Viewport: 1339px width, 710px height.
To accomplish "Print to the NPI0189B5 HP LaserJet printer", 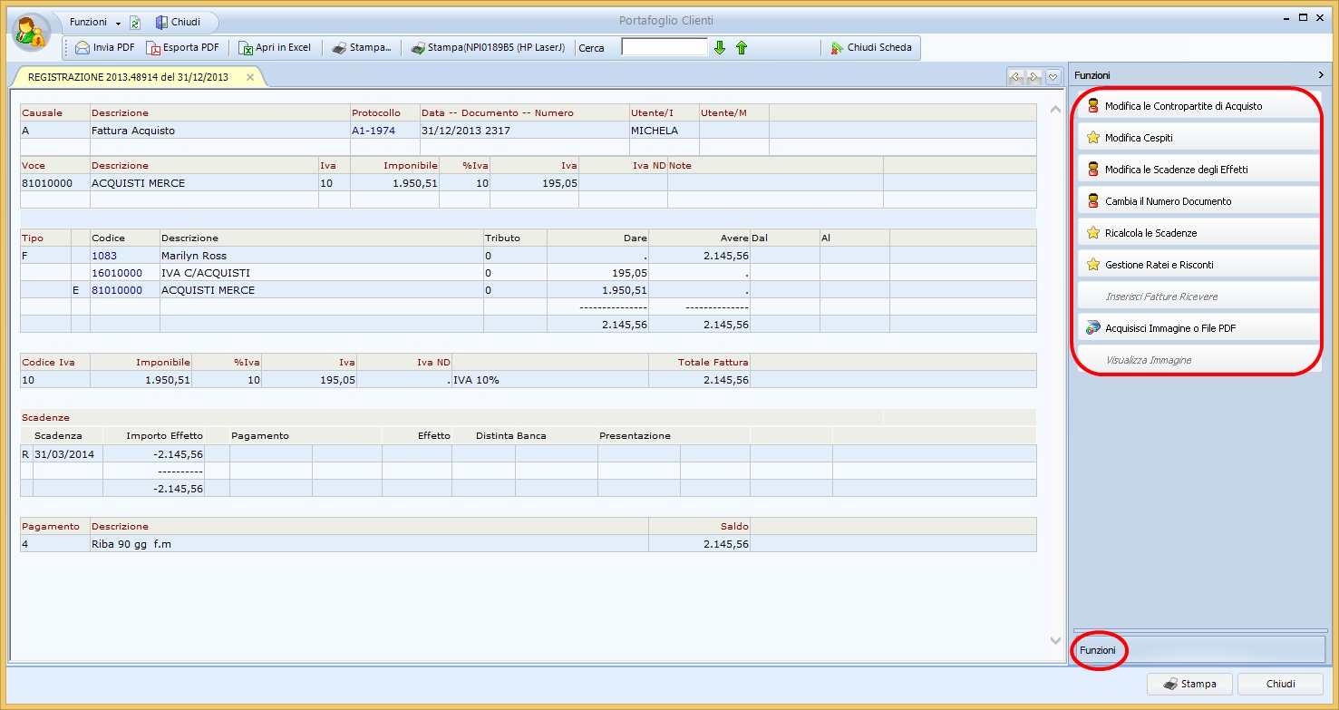I will click(488, 47).
